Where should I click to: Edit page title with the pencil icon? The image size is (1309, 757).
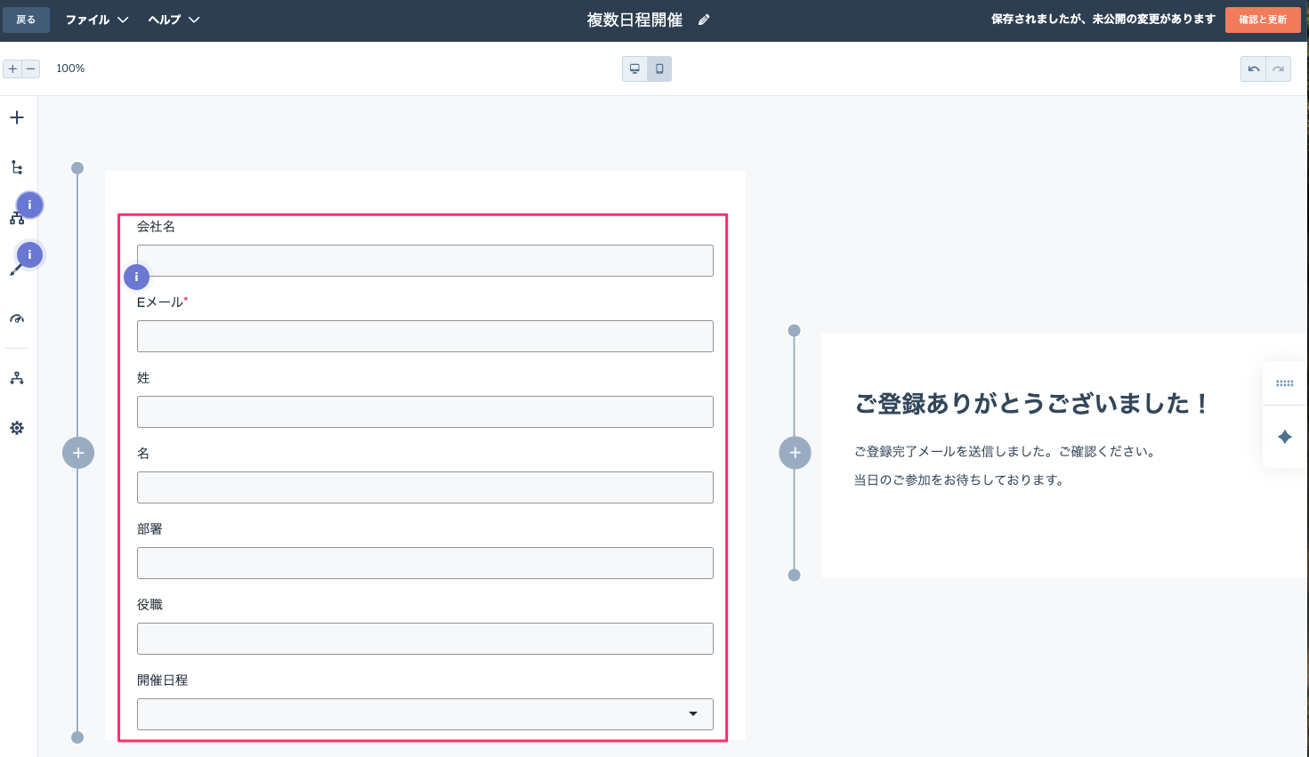(x=704, y=20)
